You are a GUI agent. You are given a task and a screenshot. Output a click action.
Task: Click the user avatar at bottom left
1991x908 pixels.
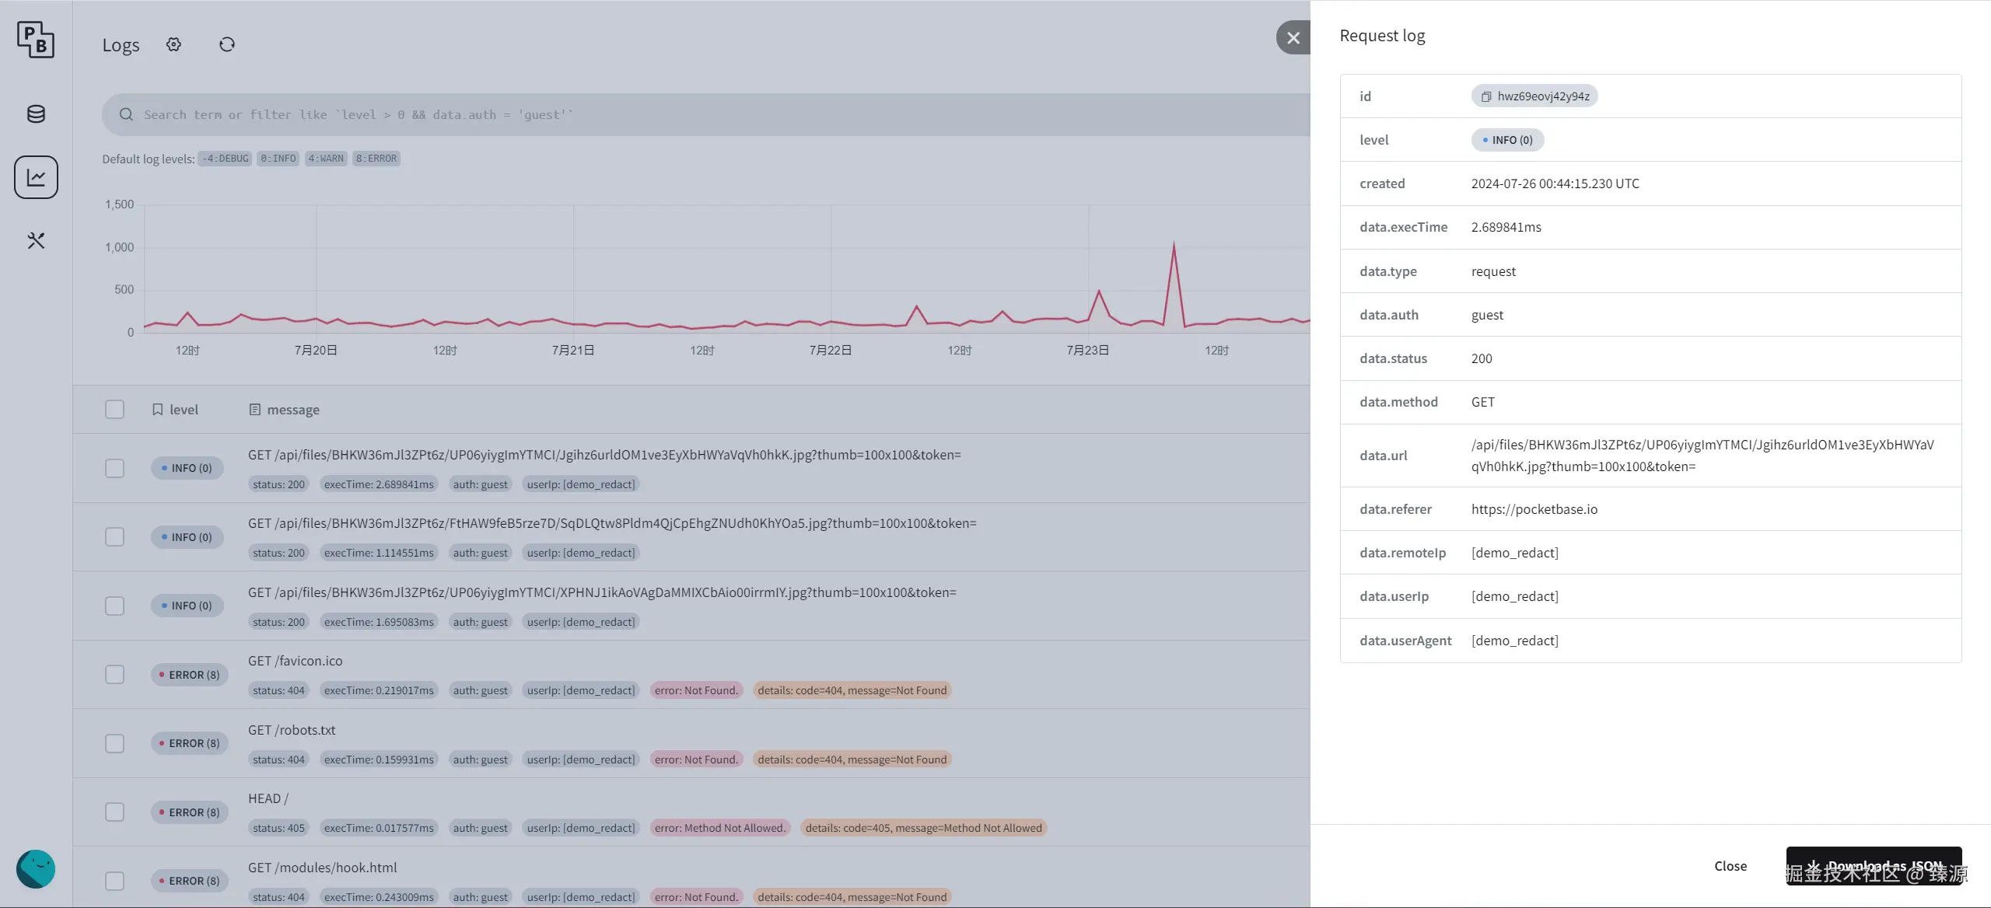point(36,868)
